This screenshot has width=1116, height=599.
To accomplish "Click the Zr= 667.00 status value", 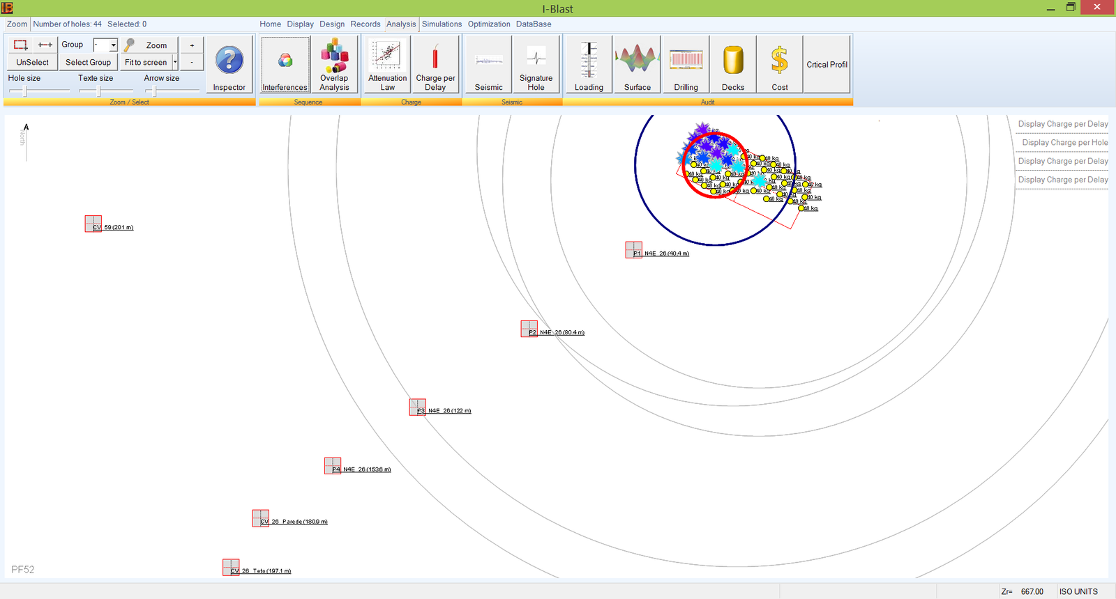I will point(1023,591).
